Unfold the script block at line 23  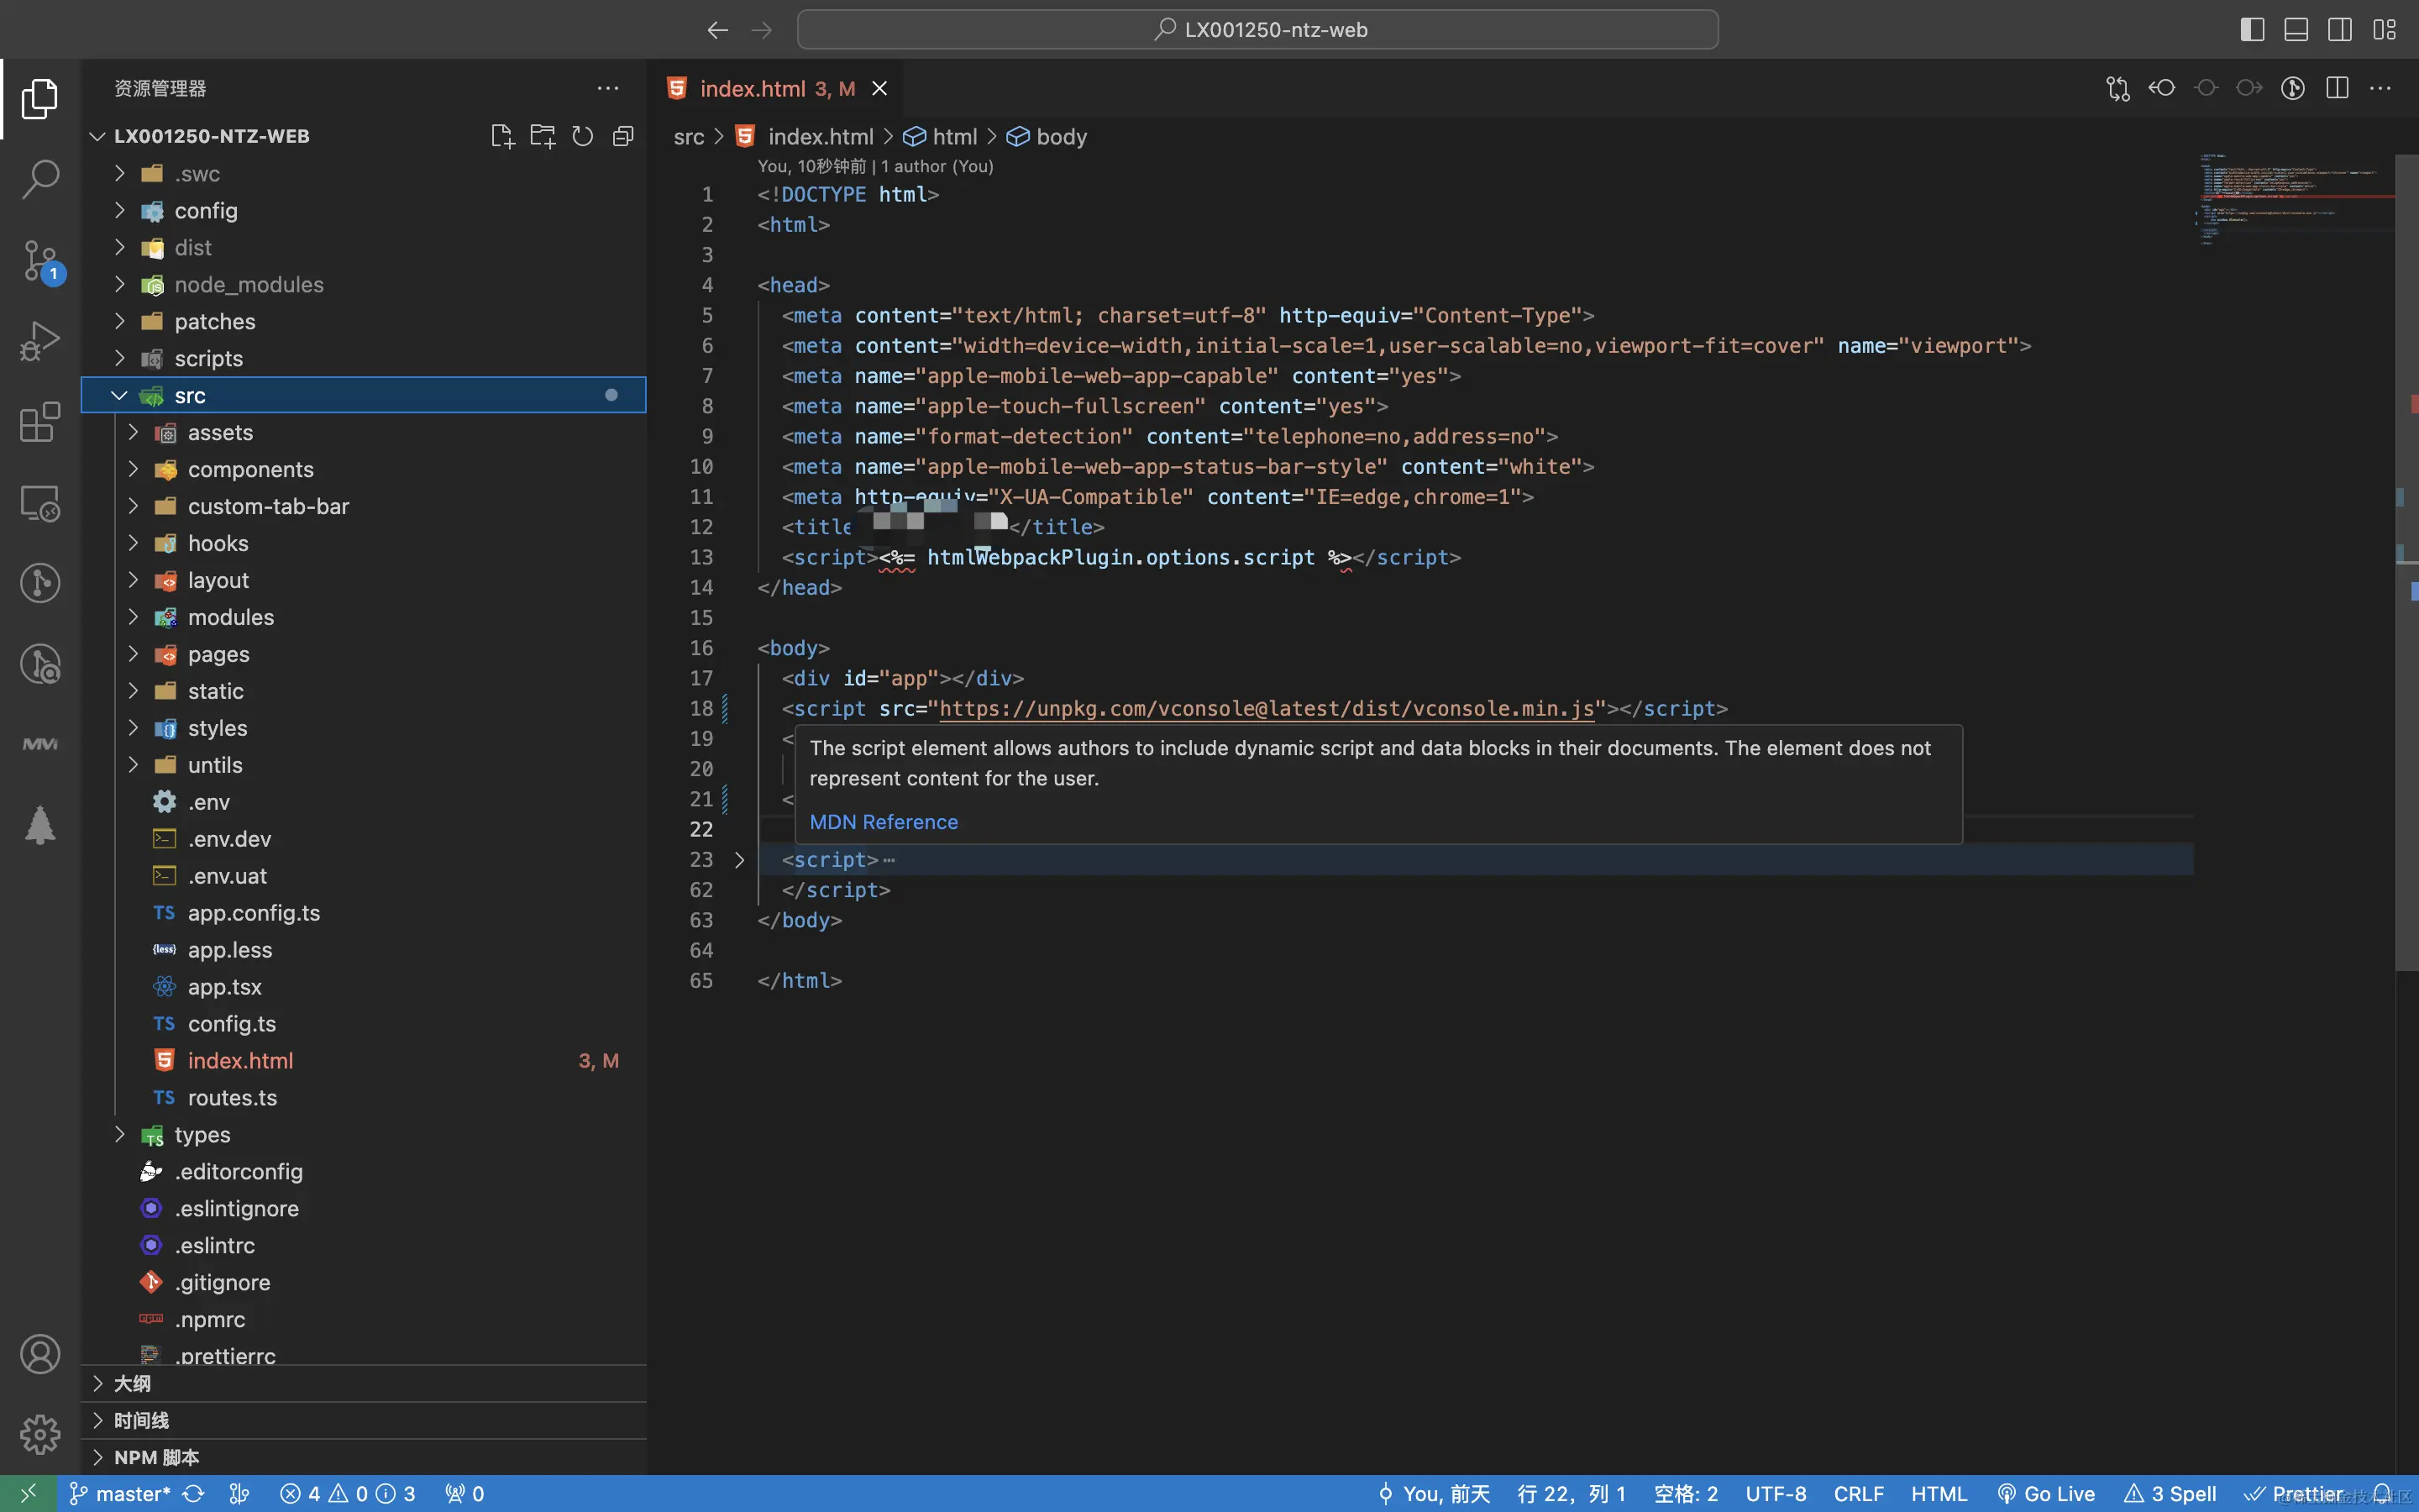point(740,860)
